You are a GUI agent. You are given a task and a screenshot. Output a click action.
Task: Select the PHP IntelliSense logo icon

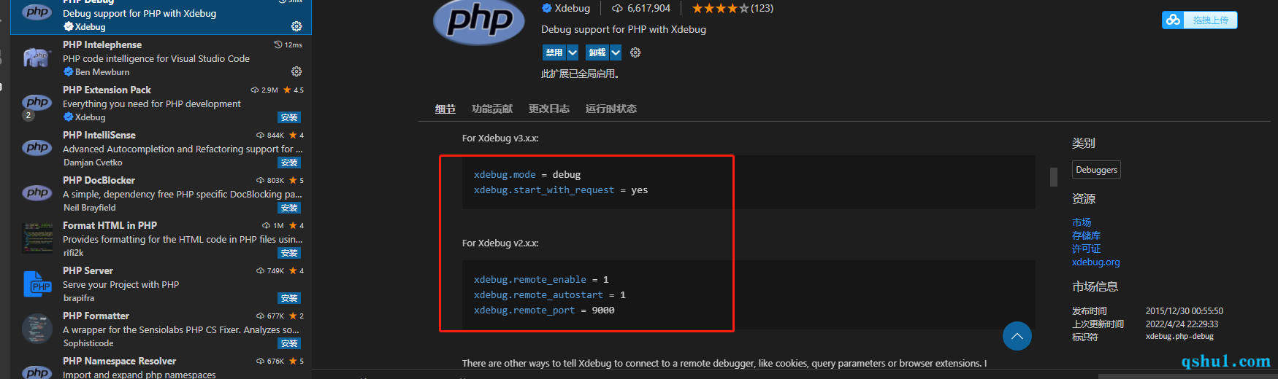pyautogui.click(x=37, y=148)
